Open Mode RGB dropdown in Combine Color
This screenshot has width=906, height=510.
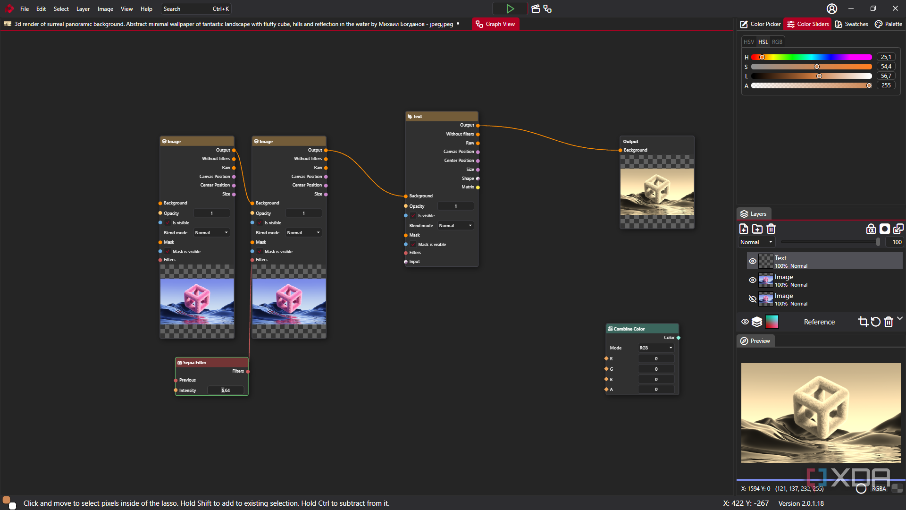(656, 348)
